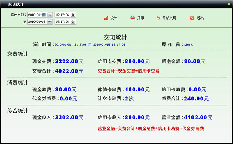Click the operator name admin
This screenshot has height=144, width=233.
tap(188, 45)
